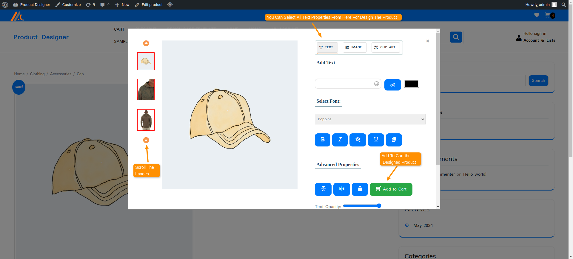Close the designer modal with X
Viewport: 573px width, 259px height.
pyautogui.click(x=428, y=41)
